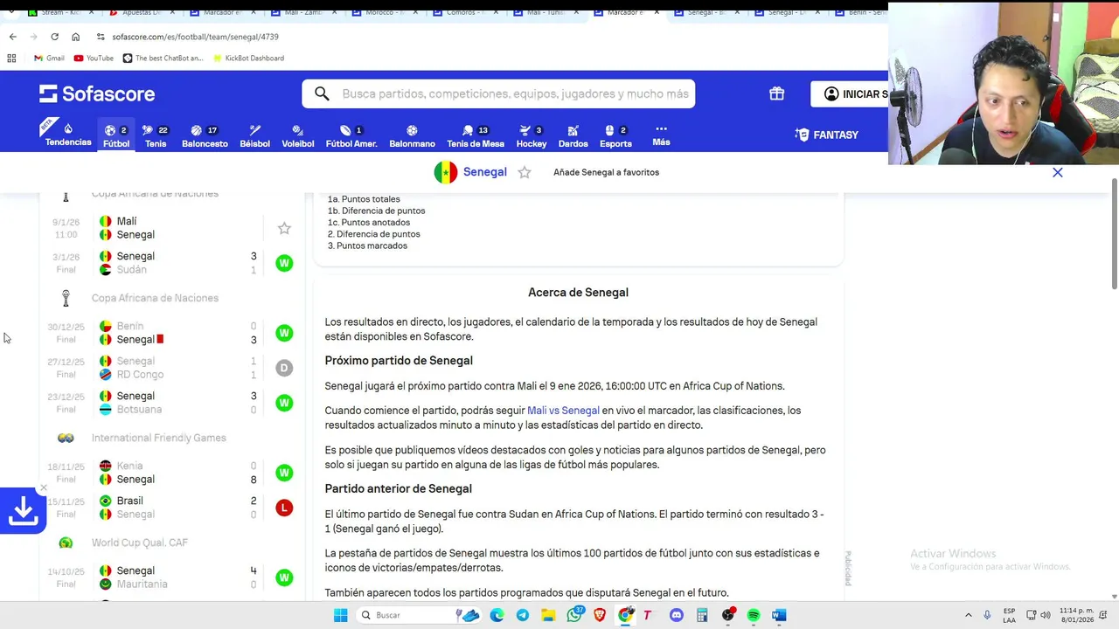Open the Windows Start menu
Image resolution: width=1119 pixels, height=629 pixels.
(340, 615)
